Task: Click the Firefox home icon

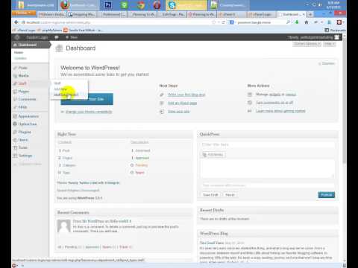Action: 307,22
